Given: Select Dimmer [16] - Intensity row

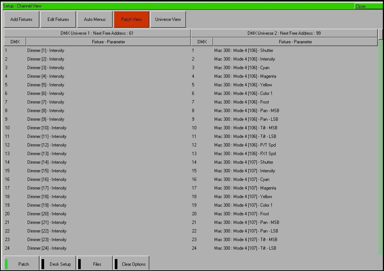Looking at the screenshot, I should coord(97,179).
